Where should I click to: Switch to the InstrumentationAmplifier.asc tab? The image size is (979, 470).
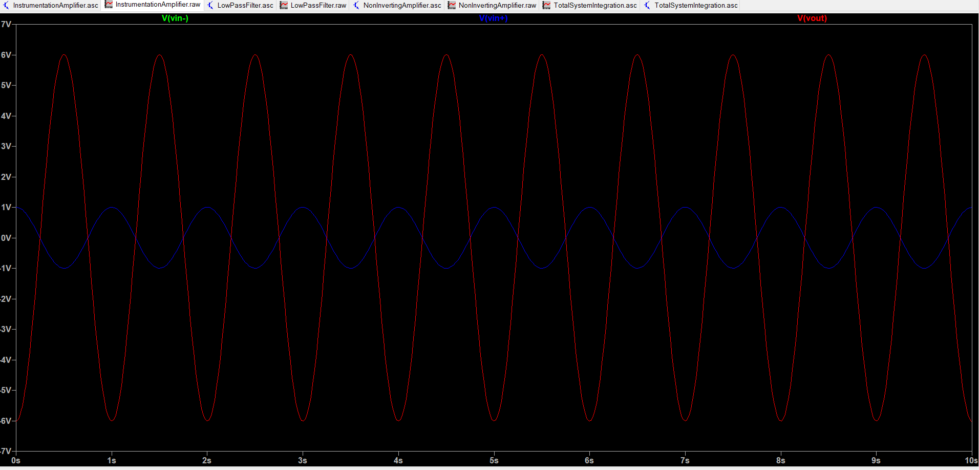pos(50,5)
